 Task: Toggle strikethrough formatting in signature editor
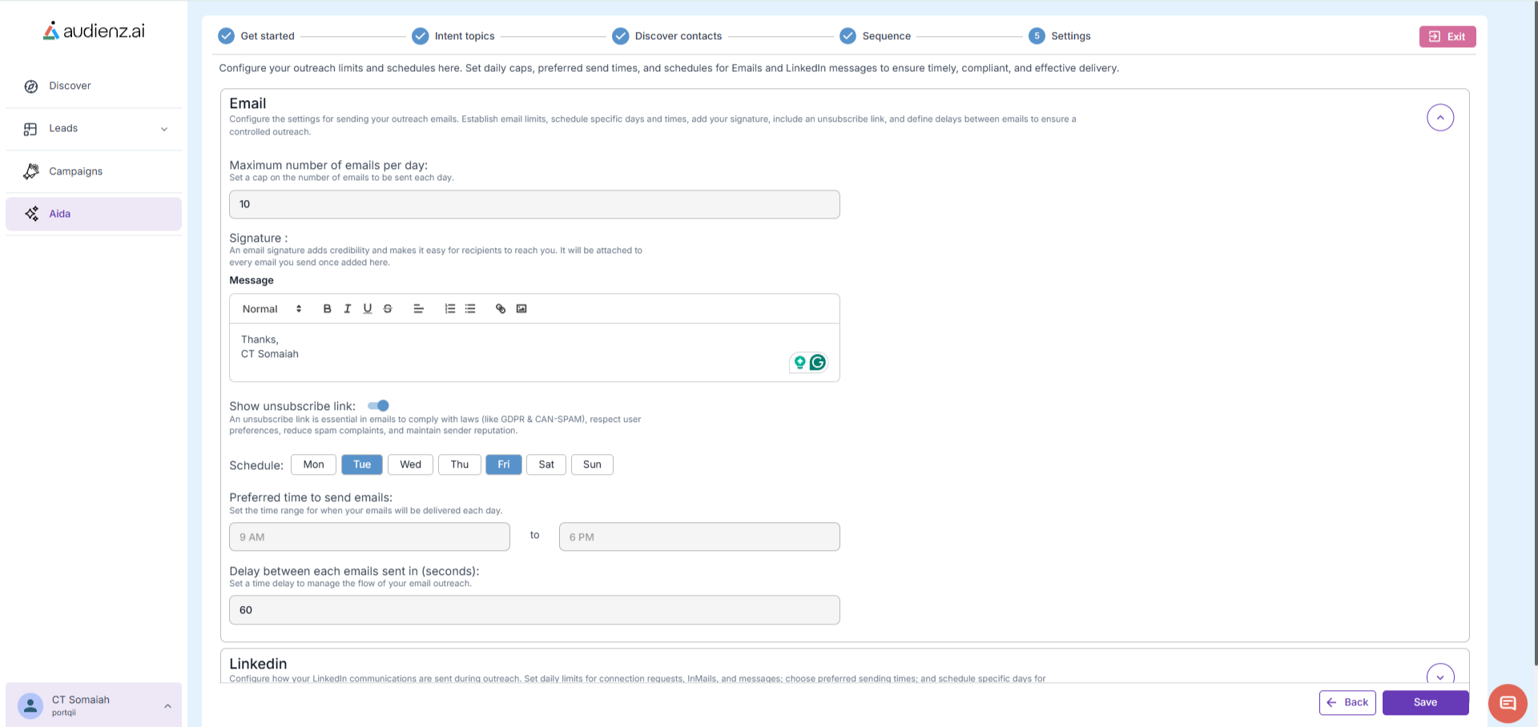click(388, 309)
